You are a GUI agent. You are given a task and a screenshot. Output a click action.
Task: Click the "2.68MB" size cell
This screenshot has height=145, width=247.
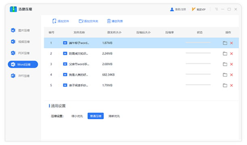[107, 64]
